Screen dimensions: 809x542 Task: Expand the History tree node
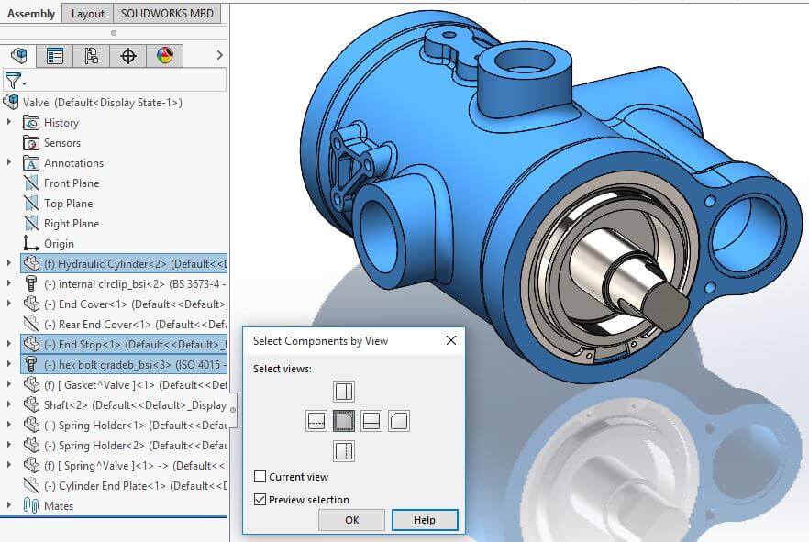click(x=9, y=123)
